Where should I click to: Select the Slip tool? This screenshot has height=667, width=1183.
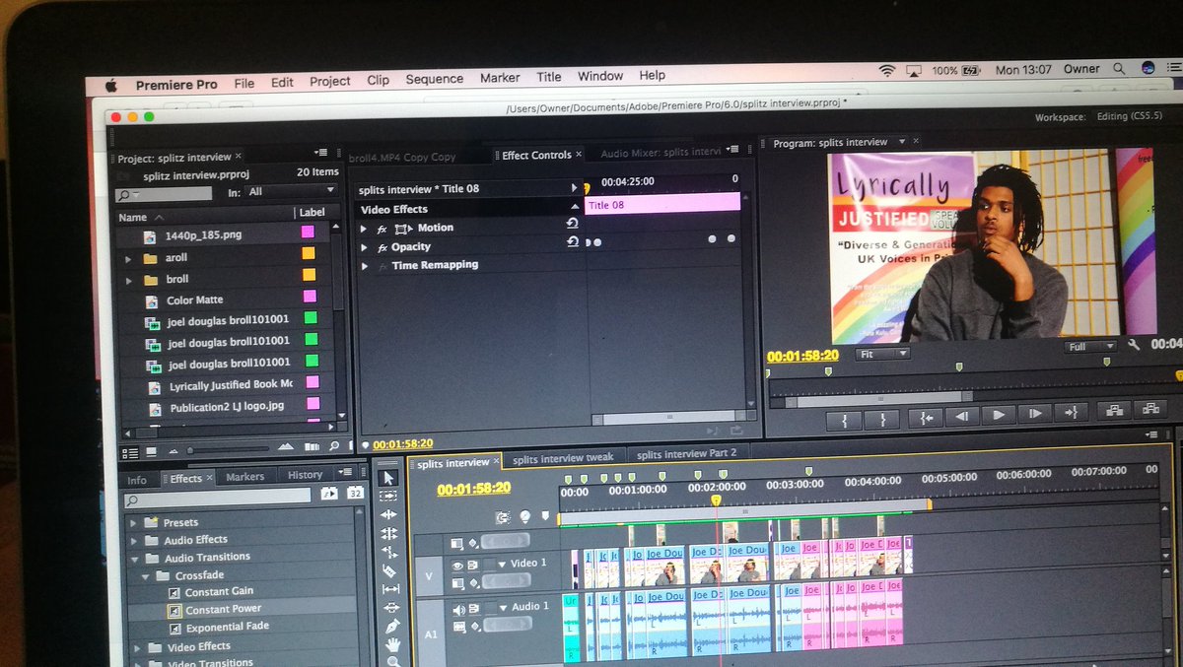point(390,589)
